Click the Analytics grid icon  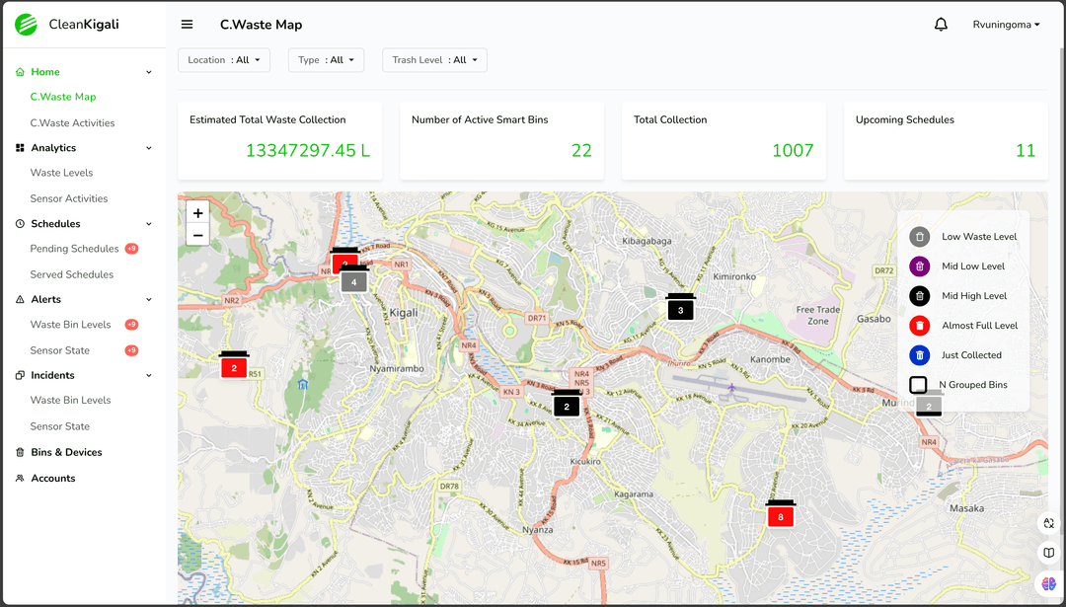tap(20, 148)
